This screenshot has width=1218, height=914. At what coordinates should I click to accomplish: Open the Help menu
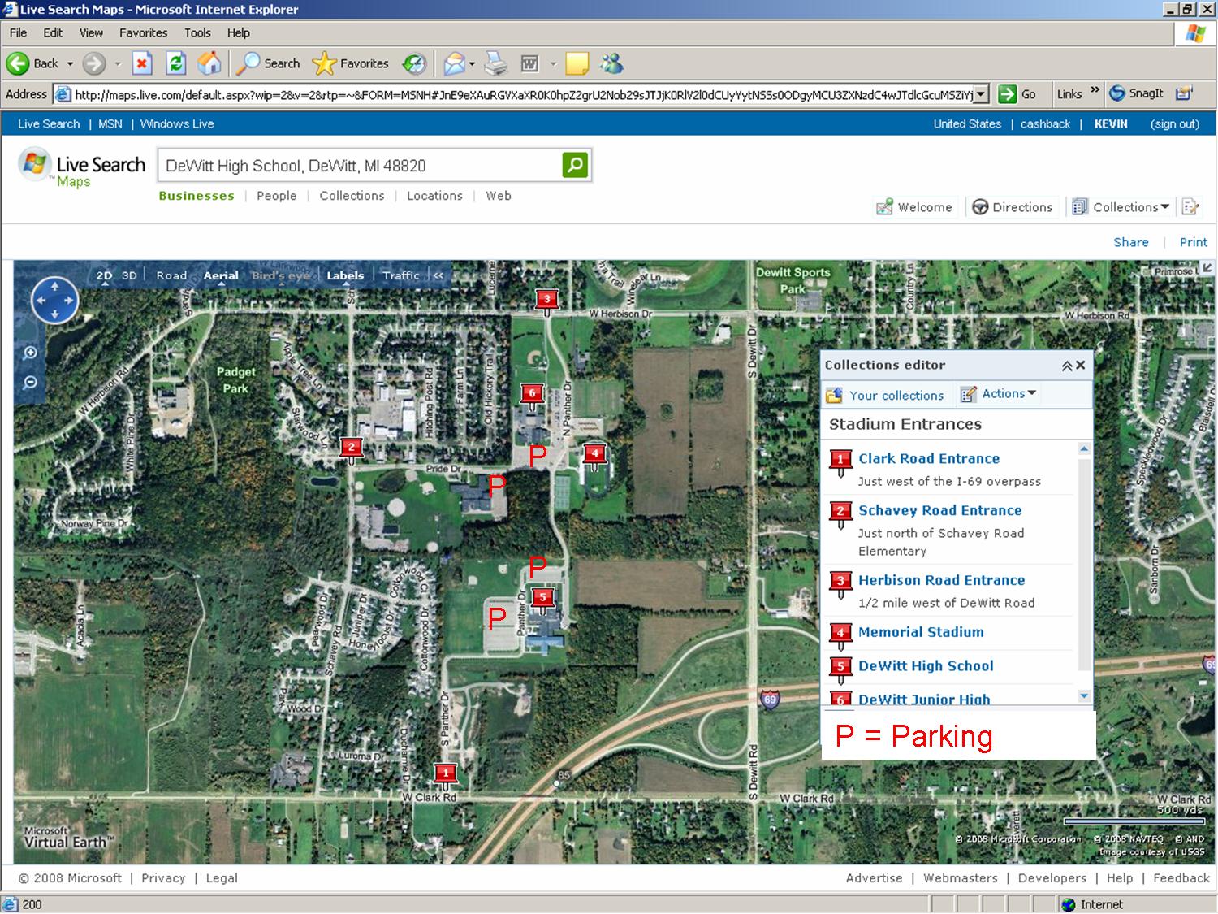(238, 32)
